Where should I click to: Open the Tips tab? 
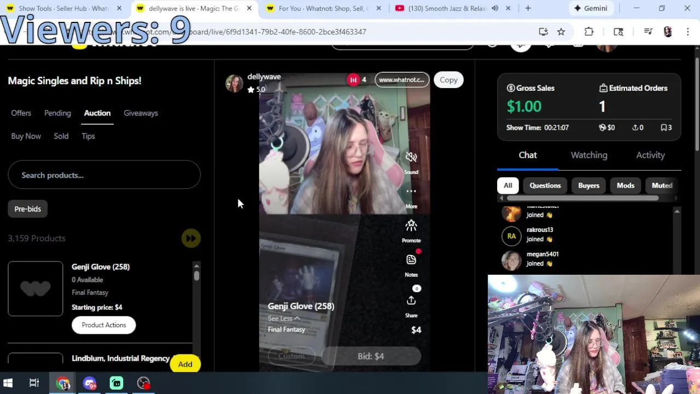[x=88, y=136]
